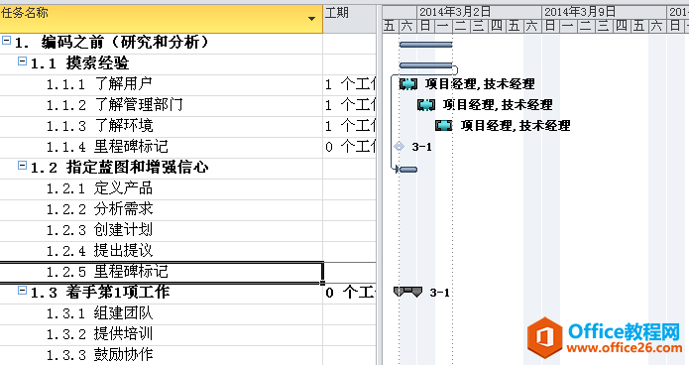Click the 任务名称 column header
The height and width of the screenshot is (365, 689).
[x=162, y=19]
